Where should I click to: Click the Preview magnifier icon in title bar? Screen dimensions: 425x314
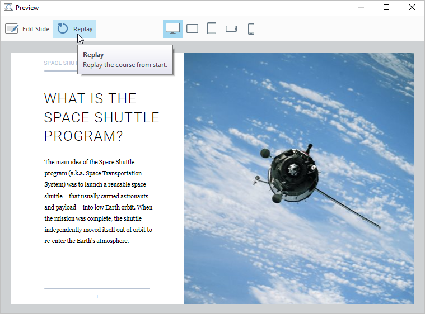[8, 8]
